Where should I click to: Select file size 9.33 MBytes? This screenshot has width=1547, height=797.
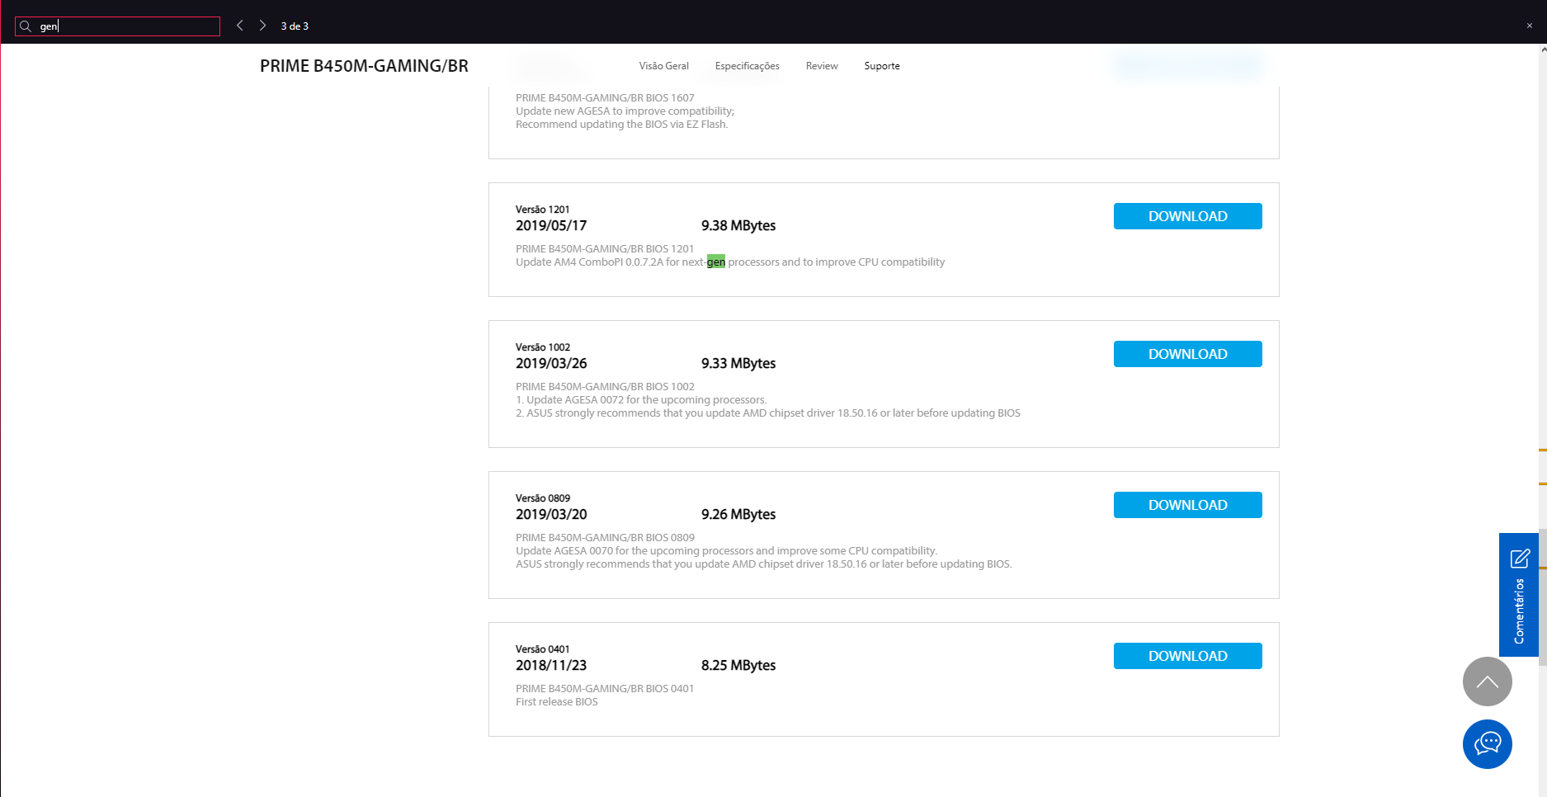(738, 363)
